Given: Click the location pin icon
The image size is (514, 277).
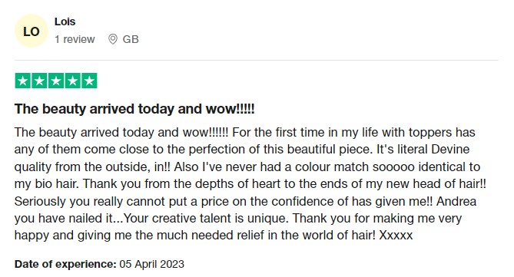Looking at the screenshot, I should [x=113, y=39].
